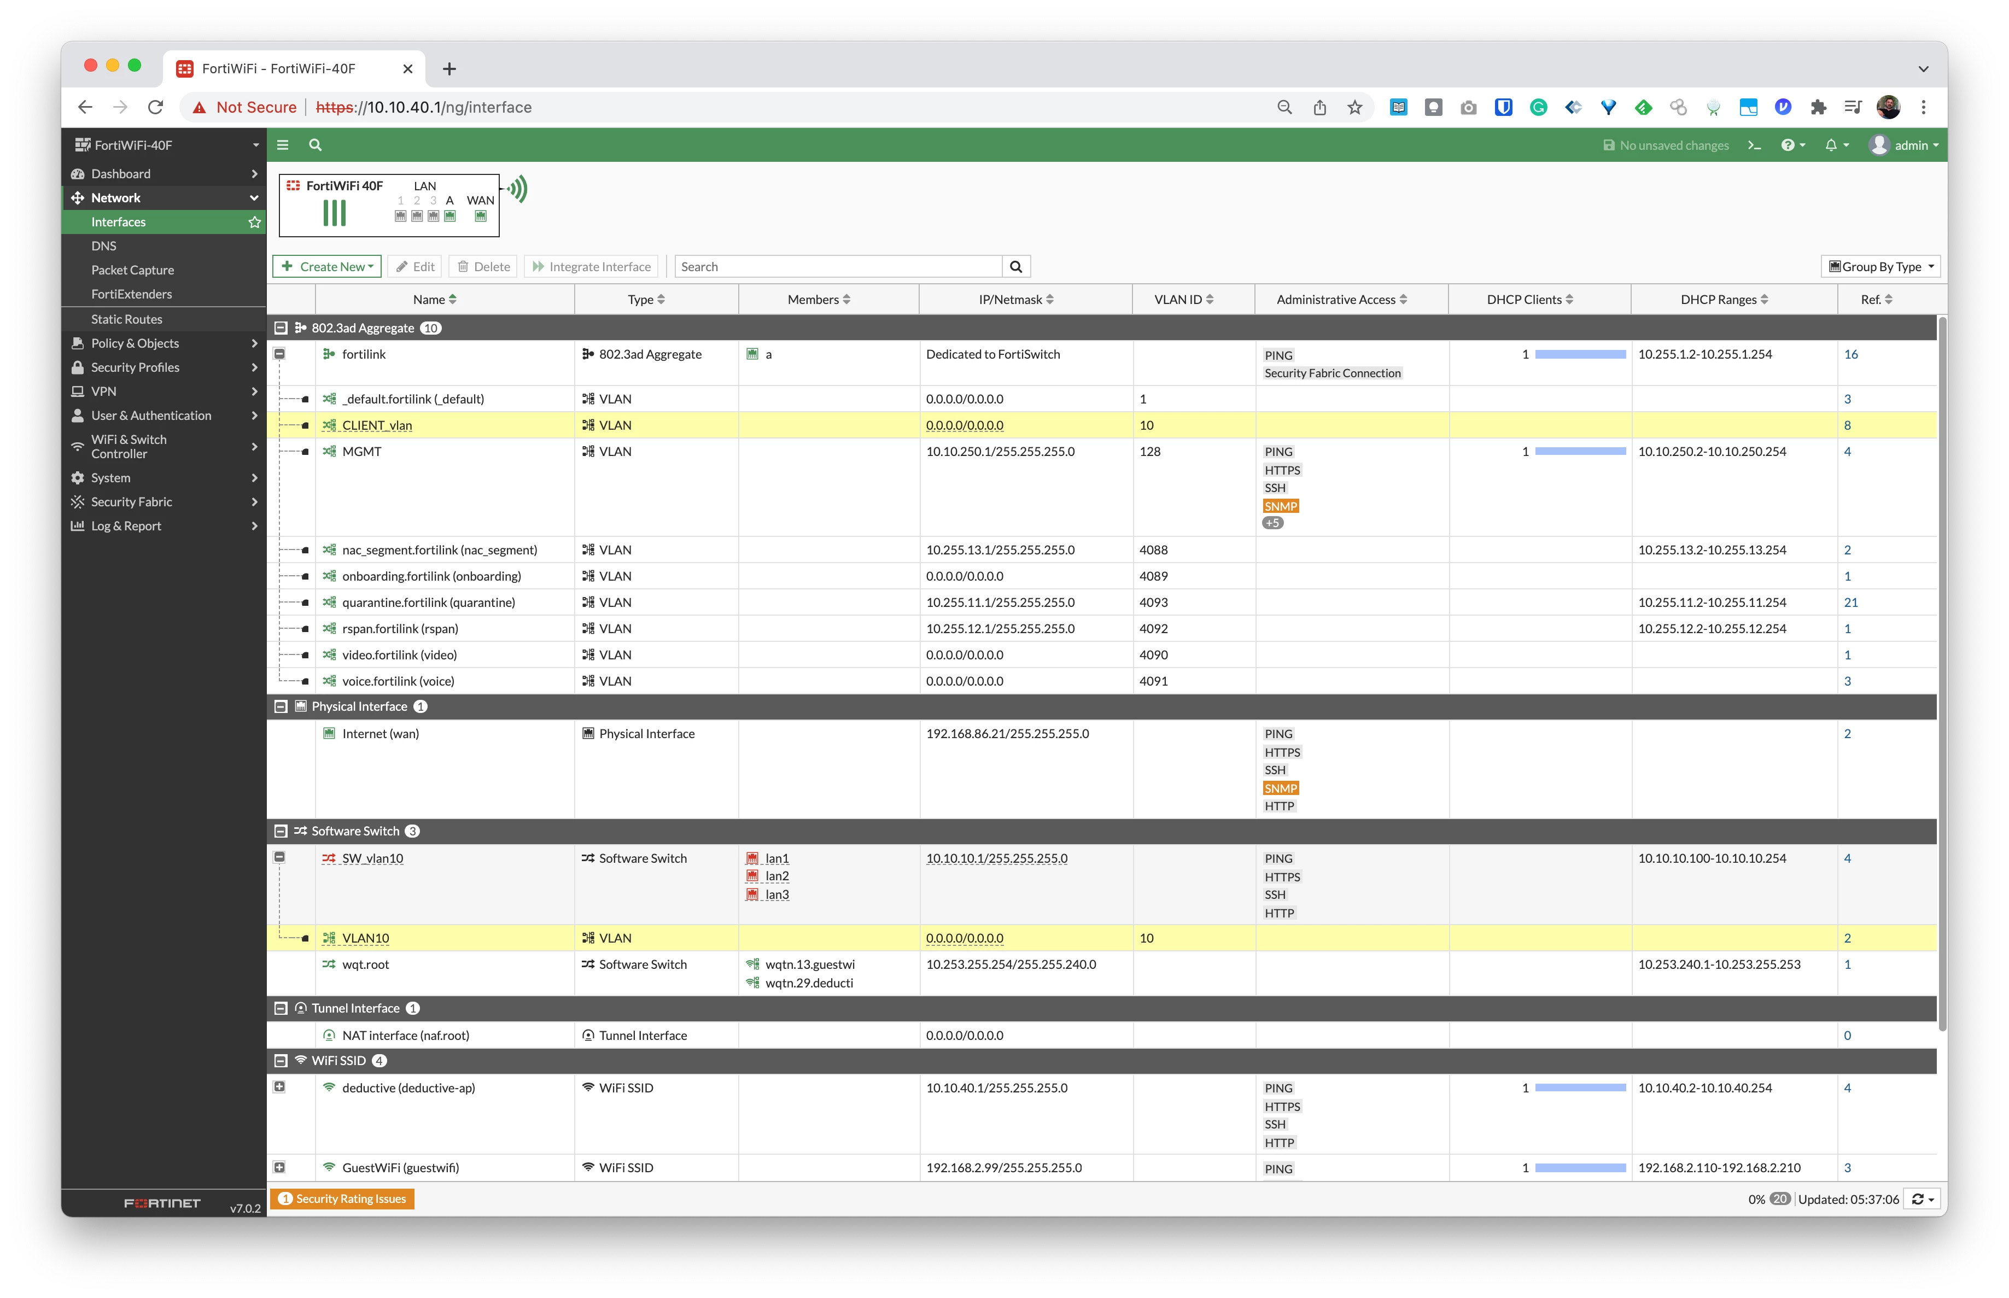Click the magnifier icon in green header
Screen dimensions: 2009x1298
315,145
